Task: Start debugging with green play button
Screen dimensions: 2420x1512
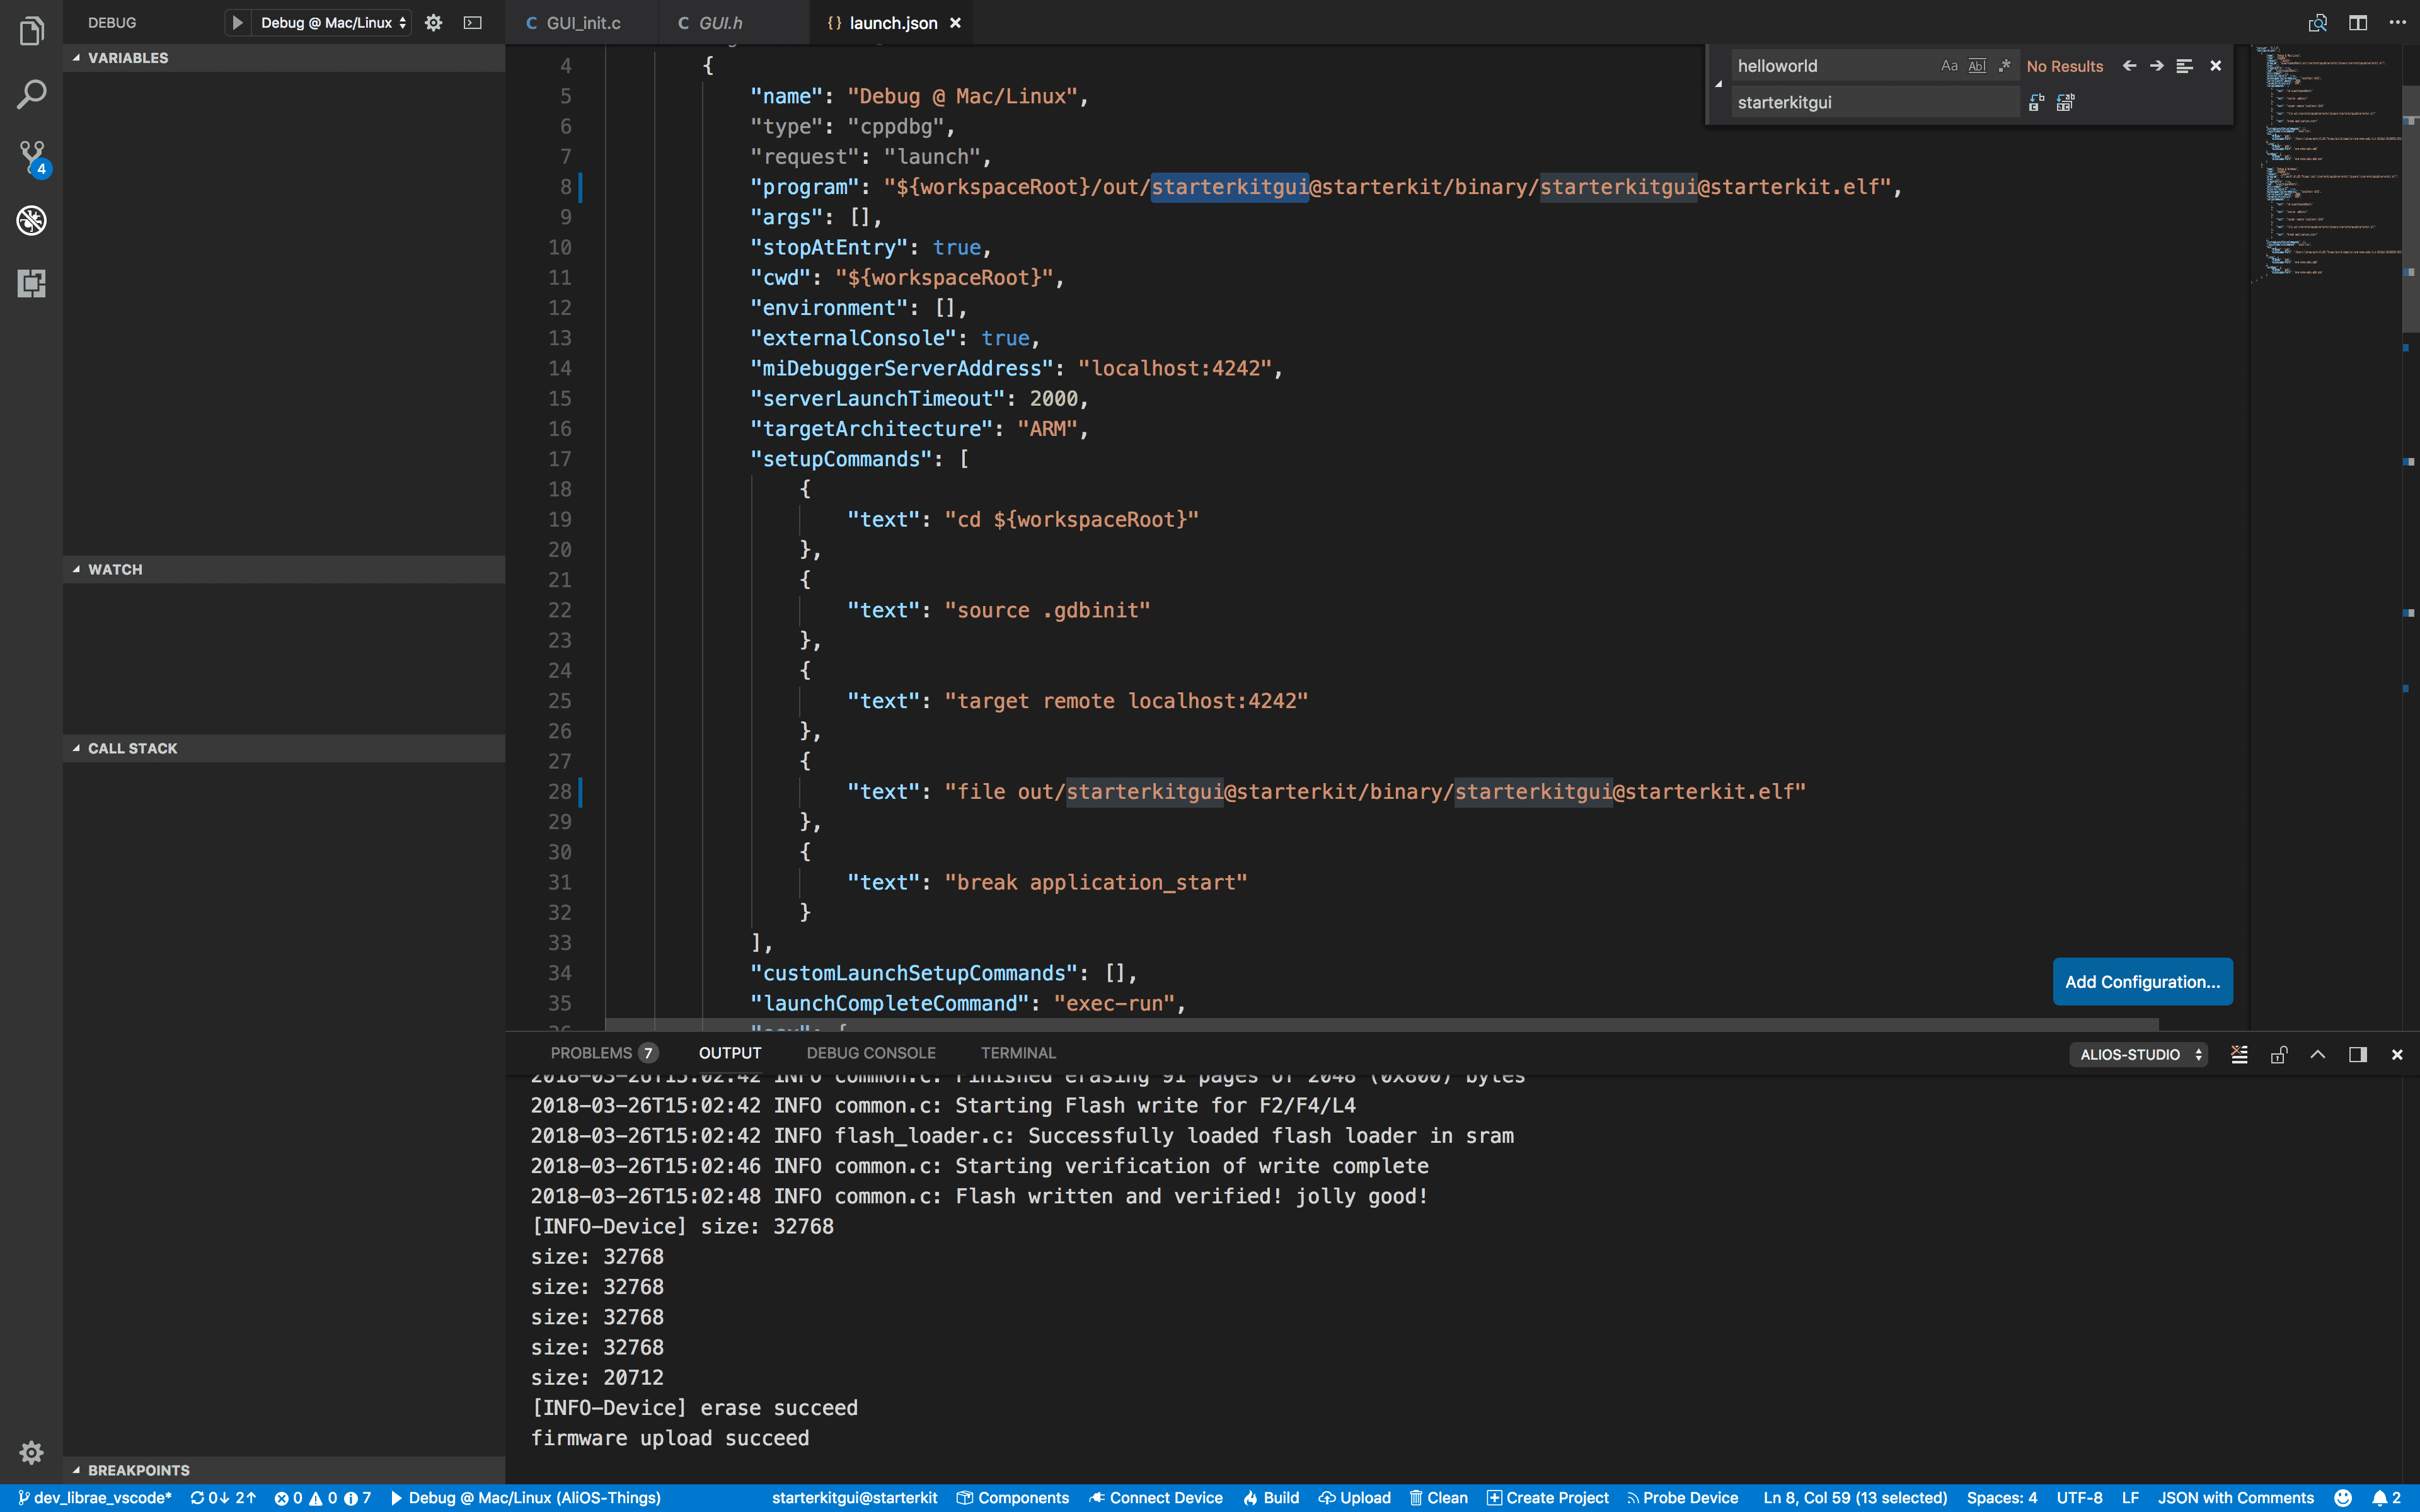Action: pyautogui.click(x=237, y=22)
